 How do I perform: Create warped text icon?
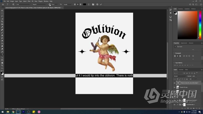pyautogui.click(x=89, y=5)
